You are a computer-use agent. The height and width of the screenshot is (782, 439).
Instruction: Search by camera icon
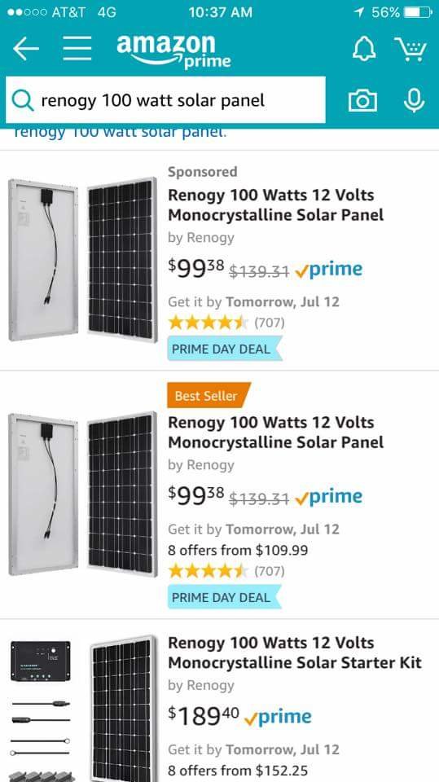363,101
